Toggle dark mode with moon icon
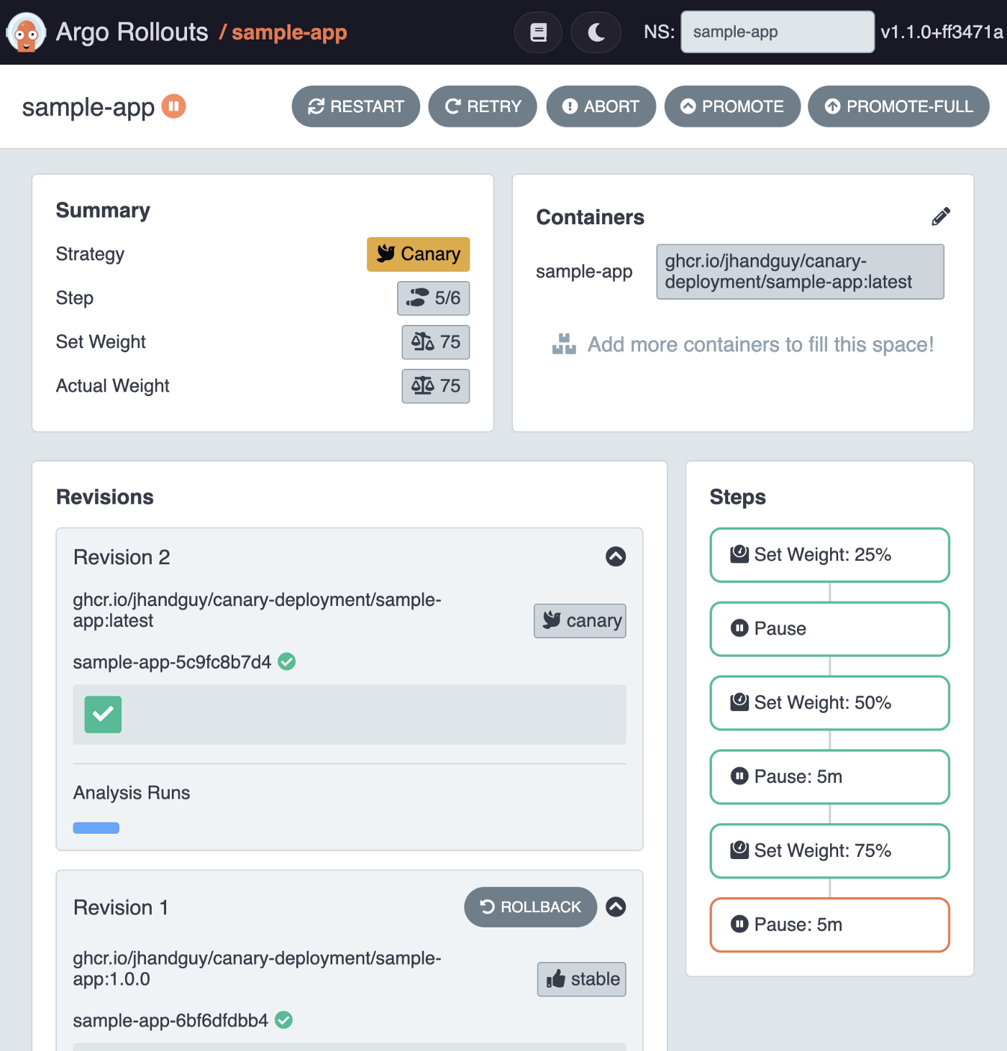 coord(596,32)
